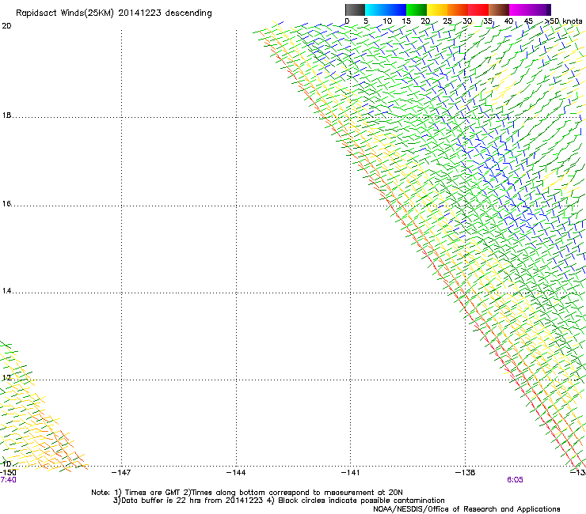
Task: Click the purple time stamp 6:05
Action: (x=515, y=480)
